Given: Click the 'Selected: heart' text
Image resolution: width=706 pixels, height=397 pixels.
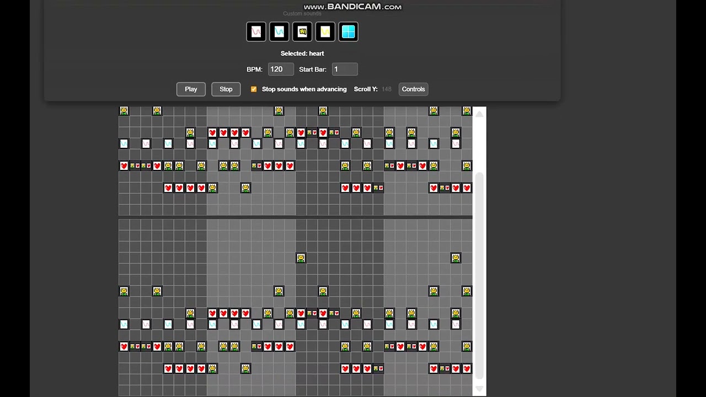Looking at the screenshot, I should pos(302,53).
